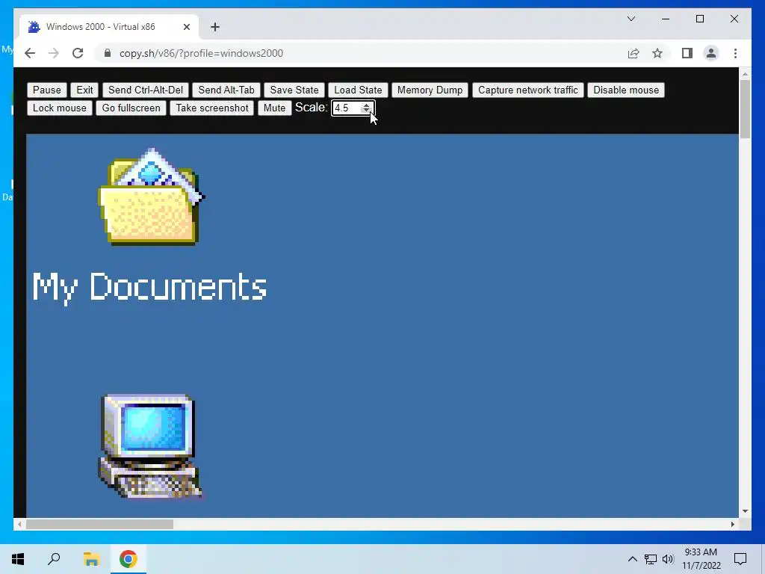The height and width of the screenshot is (574, 765).
Task: Click Load State
Action: point(358,90)
